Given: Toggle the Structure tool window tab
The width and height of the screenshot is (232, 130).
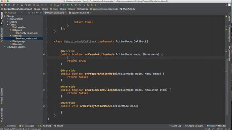Looking at the screenshot, I should click(1, 35).
